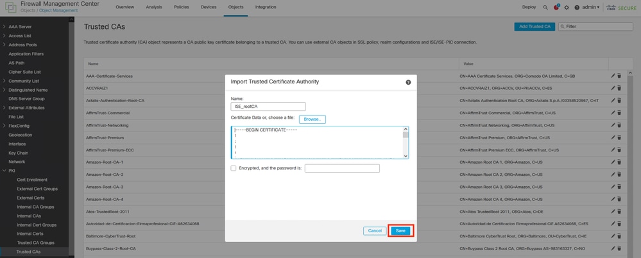Click certificate textarea scrollbar down arrow
The height and width of the screenshot is (258, 641).
click(x=405, y=156)
